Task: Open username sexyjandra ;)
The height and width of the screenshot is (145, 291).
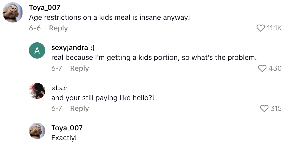Action: pos(73,48)
